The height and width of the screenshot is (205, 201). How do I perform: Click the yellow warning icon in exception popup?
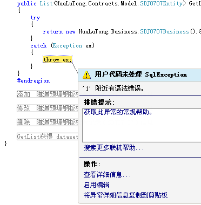tap(86, 75)
